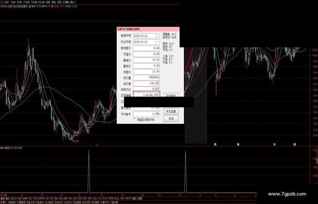Select the MTM indicator tab
This screenshot has height=204, width=318.
111,198
